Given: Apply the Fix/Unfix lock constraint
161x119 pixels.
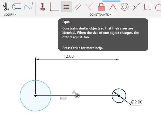Looking at the screenshot, I should tap(101, 7).
